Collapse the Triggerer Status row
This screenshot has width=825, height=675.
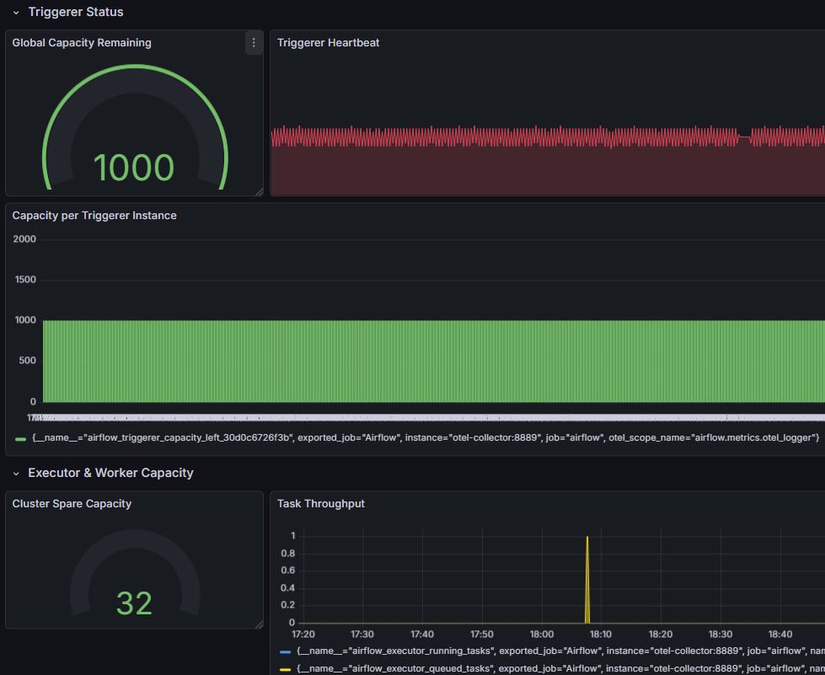[16, 13]
